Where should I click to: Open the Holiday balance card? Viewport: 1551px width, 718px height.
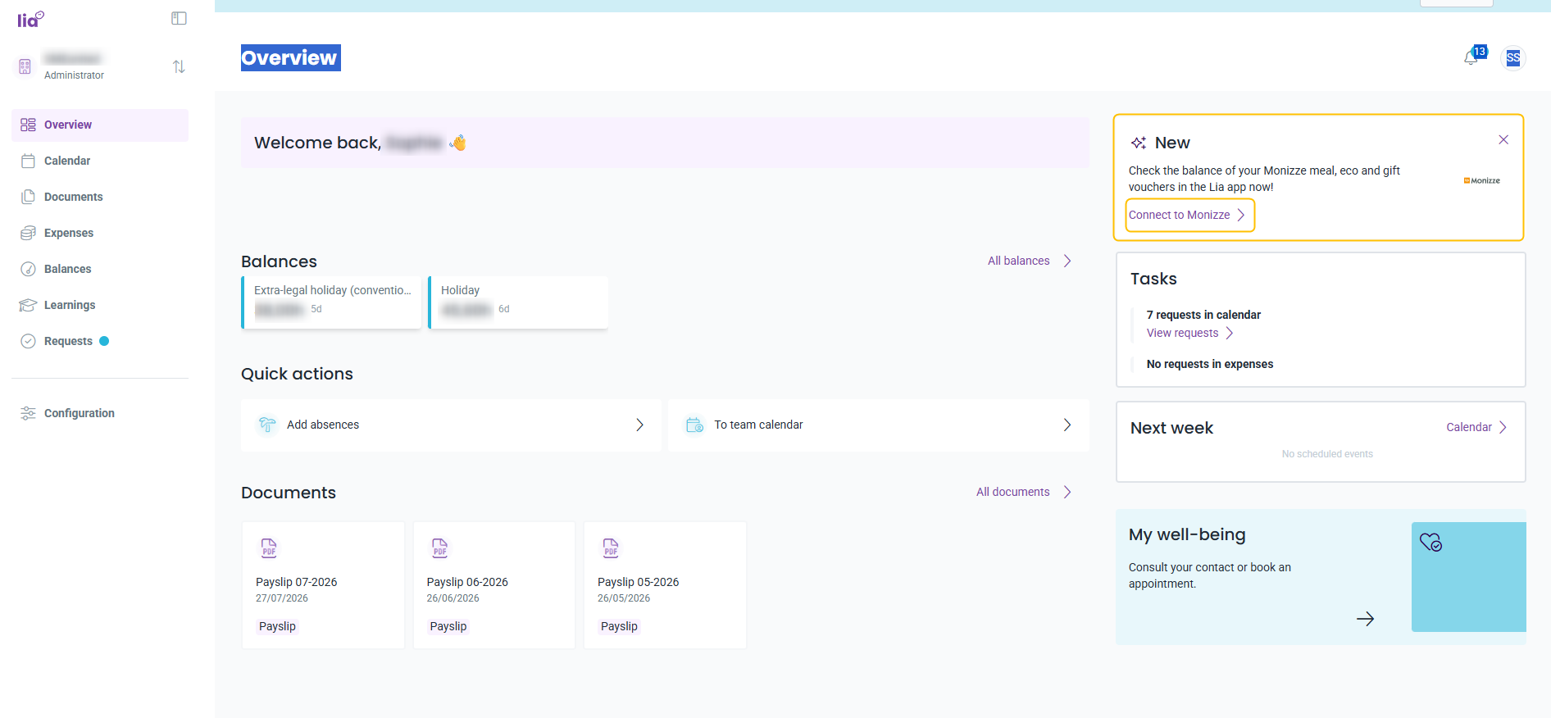[518, 302]
